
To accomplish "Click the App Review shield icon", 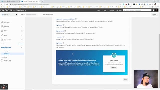I will [2, 40].
